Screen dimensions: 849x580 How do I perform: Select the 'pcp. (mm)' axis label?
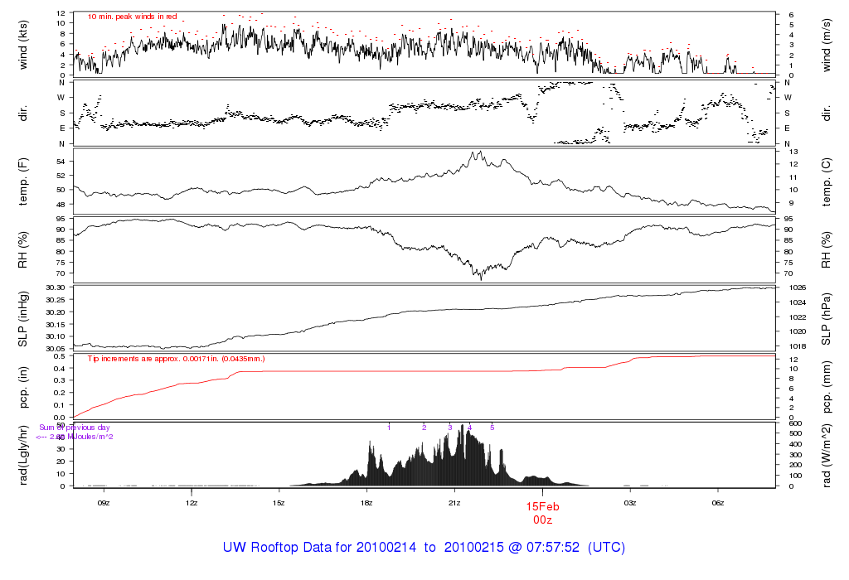[x=827, y=387]
